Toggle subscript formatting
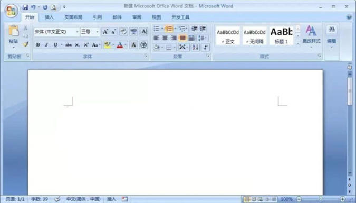The width and height of the screenshot is (356, 203). [x=78, y=45]
